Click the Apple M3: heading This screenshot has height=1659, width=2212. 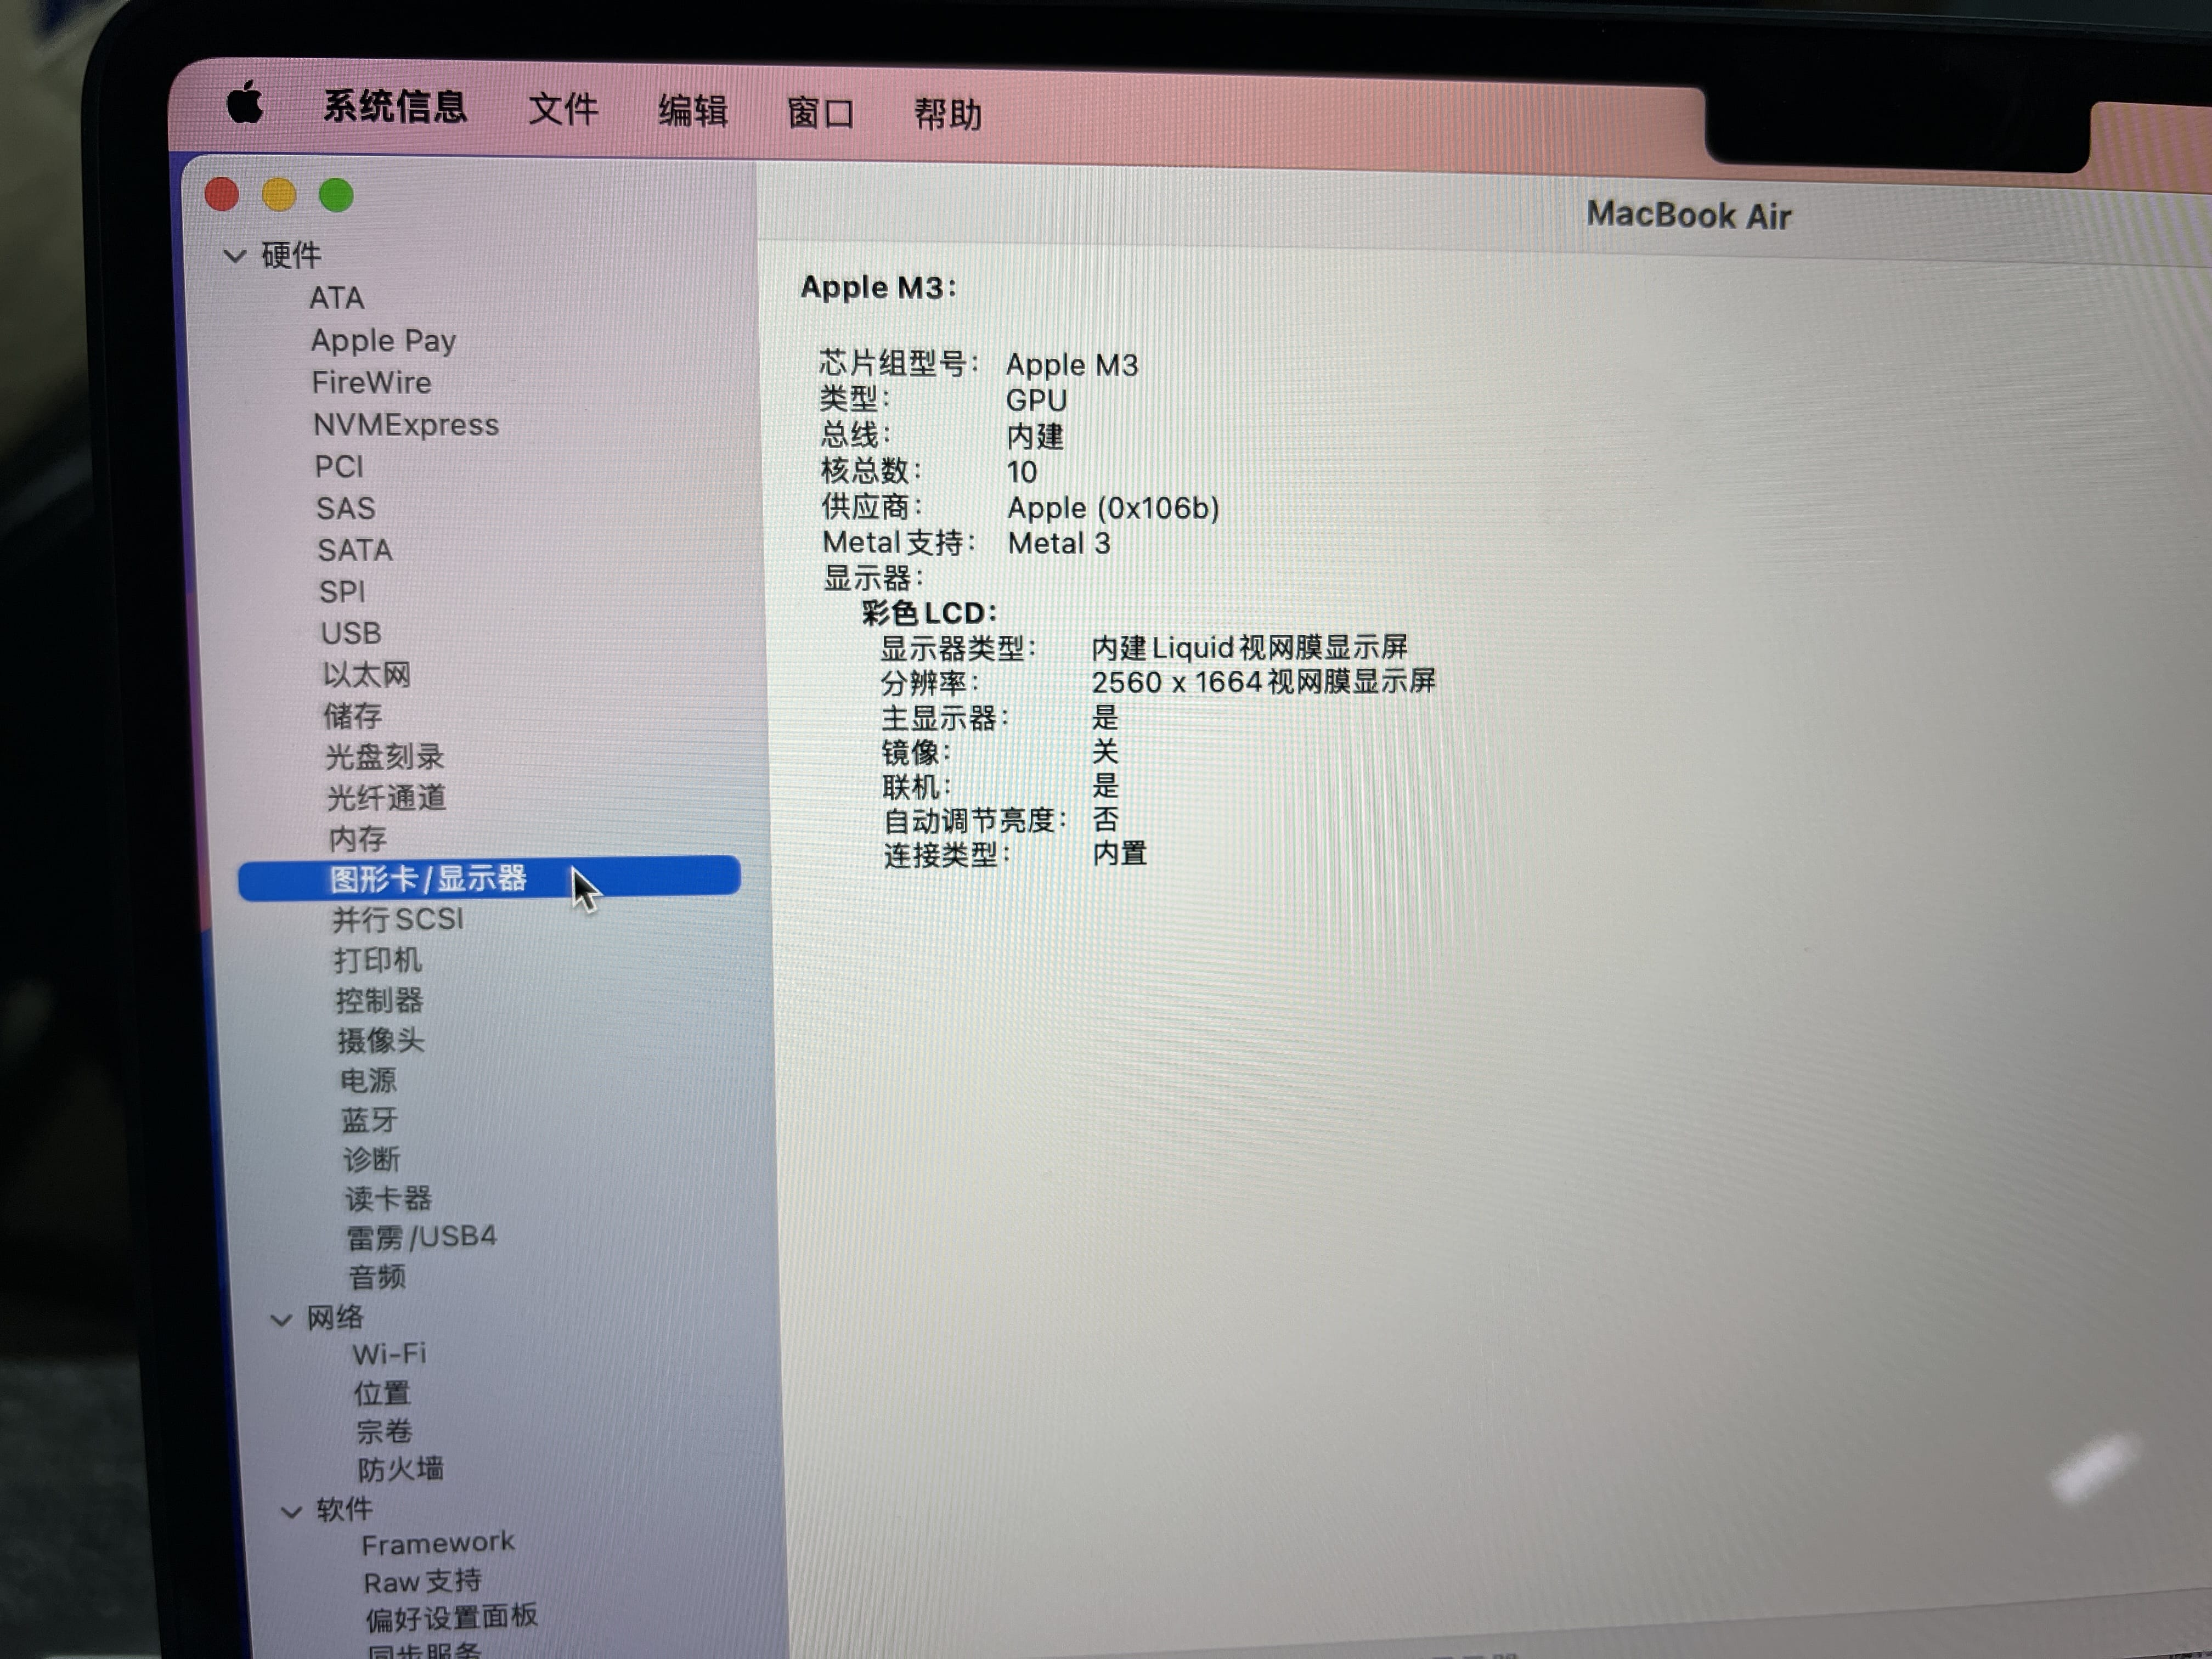click(x=878, y=288)
